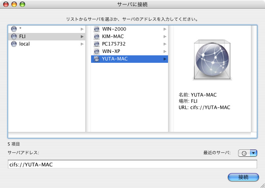Expand the KIM-MAC server arrow
Image resolution: width=265 pixels, height=188 pixels.
[x=165, y=37]
